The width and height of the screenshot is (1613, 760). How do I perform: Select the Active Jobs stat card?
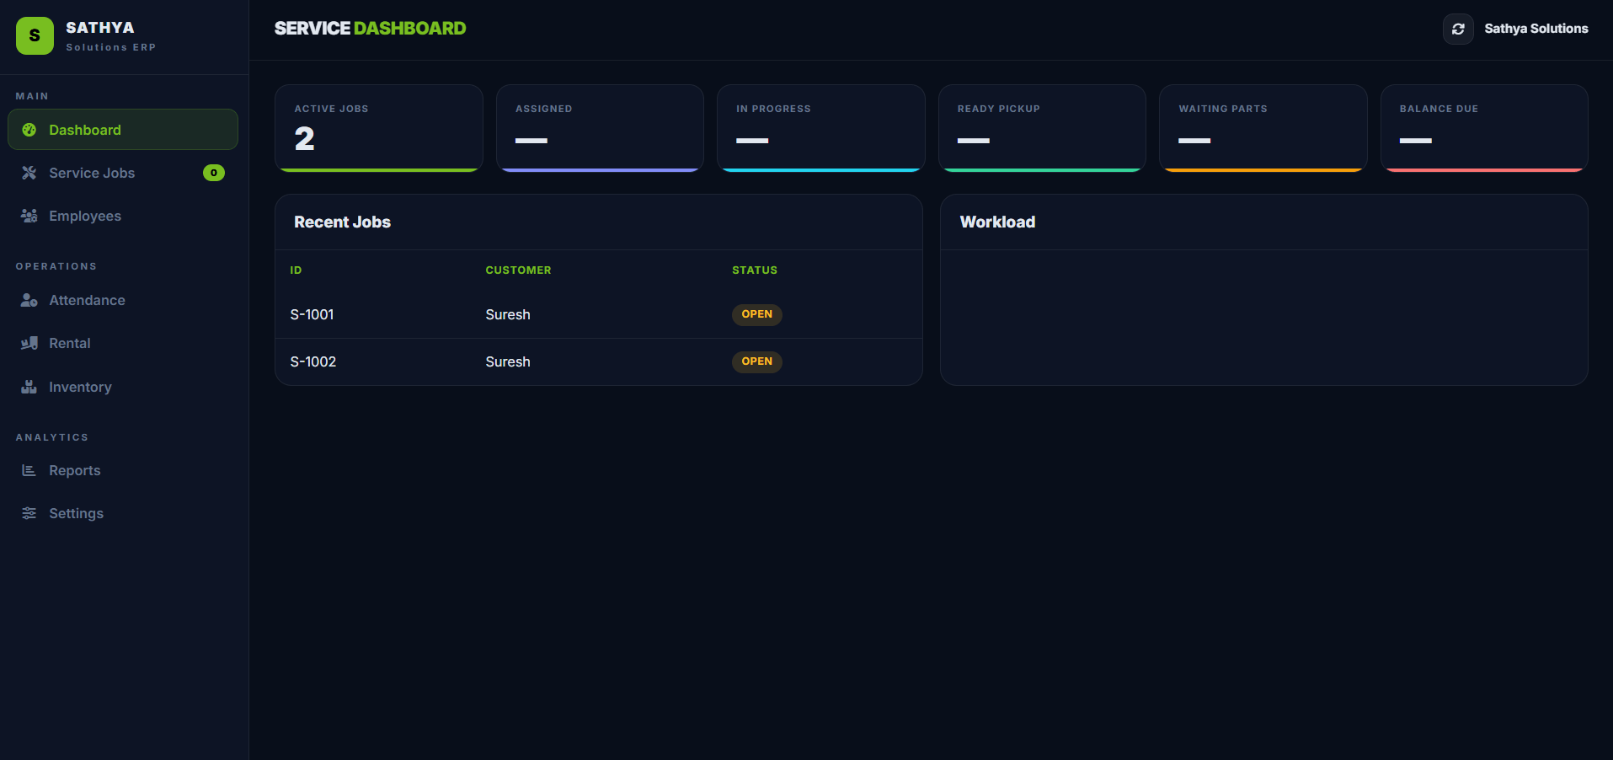(x=378, y=127)
